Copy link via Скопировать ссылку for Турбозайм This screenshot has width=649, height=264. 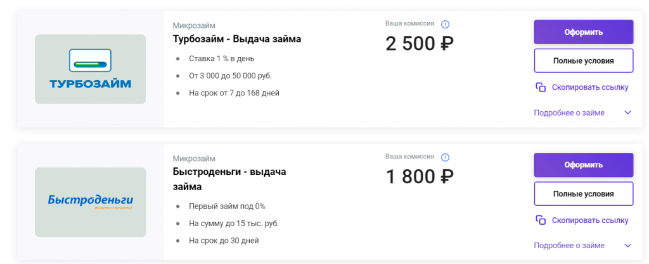pos(590,87)
